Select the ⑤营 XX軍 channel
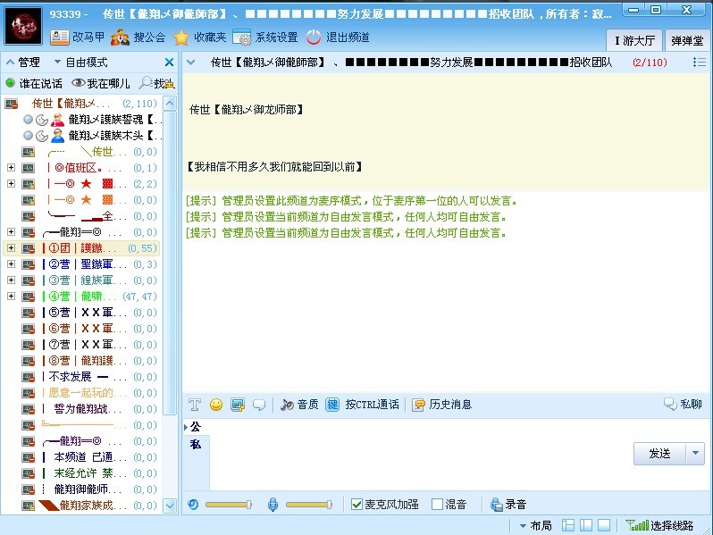This screenshot has width=713, height=535. pos(89,313)
